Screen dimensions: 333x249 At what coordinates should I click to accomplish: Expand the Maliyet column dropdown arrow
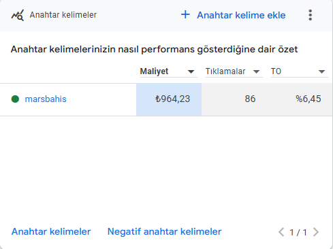coord(191,71)
